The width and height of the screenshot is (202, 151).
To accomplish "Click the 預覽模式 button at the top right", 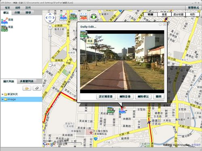I will tap(194, 8).
